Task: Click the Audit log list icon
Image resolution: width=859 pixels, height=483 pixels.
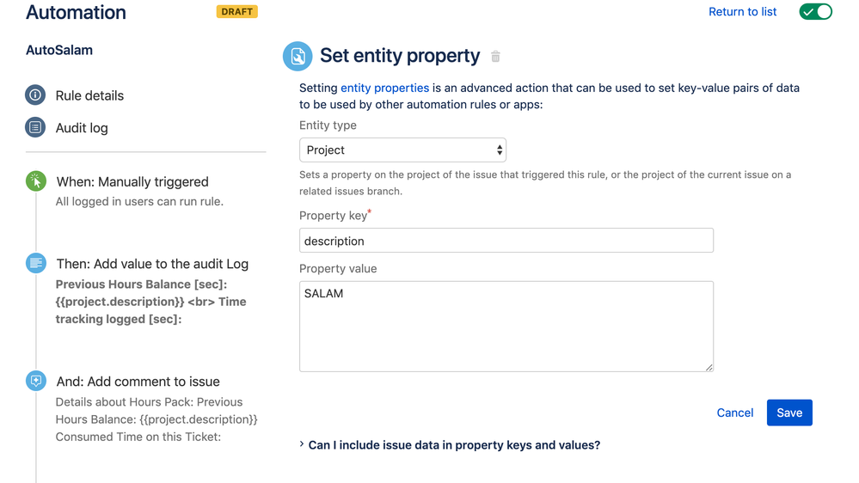Action: 35,127
